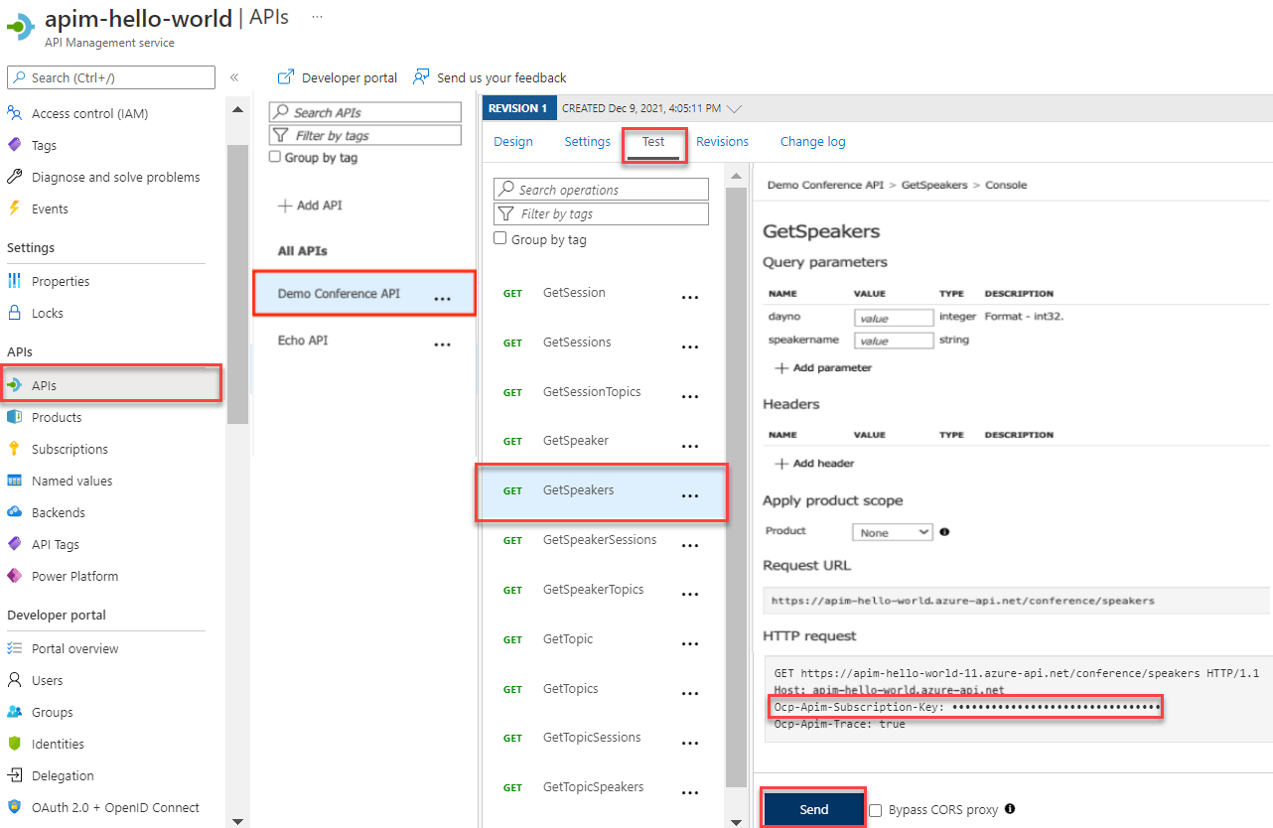1273x828 pixels.
Task: Click the API Tags icon
Action: [14, 544]
